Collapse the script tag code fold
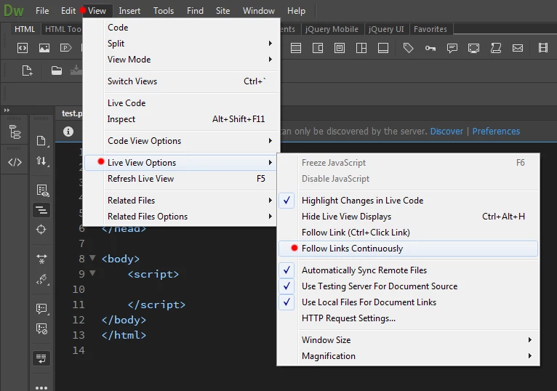 (92, 273)
